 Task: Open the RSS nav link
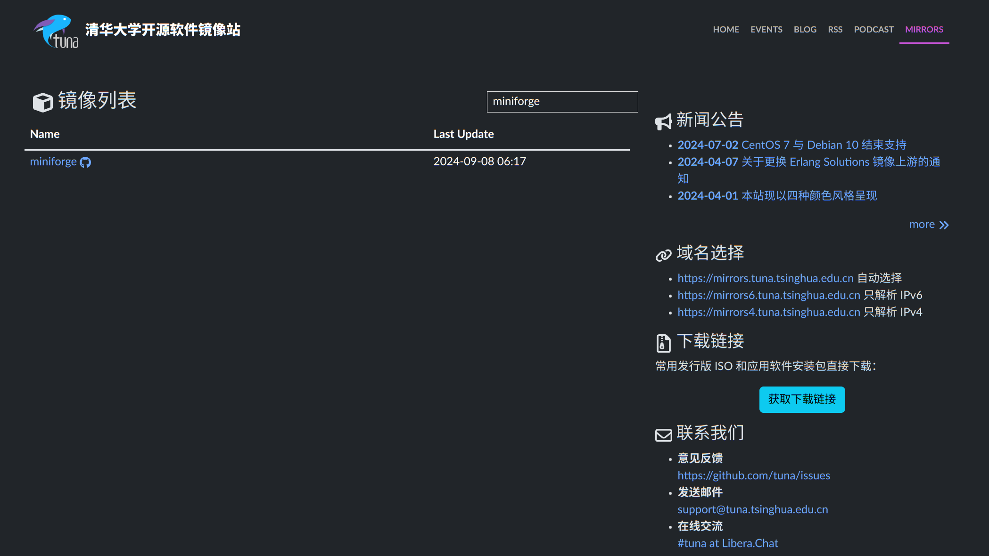coord(835,29)
